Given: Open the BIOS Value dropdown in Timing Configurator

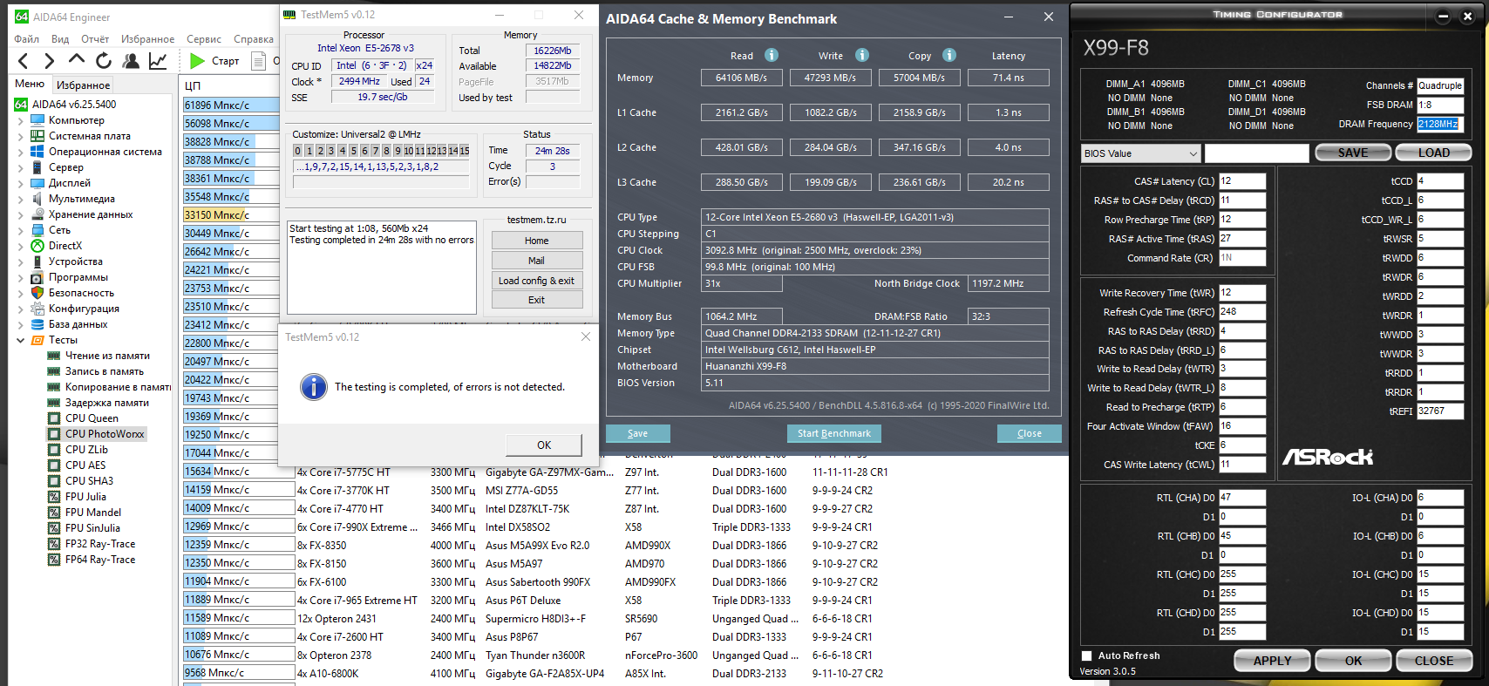Looking at the screenshot, I should (1141, 153).
